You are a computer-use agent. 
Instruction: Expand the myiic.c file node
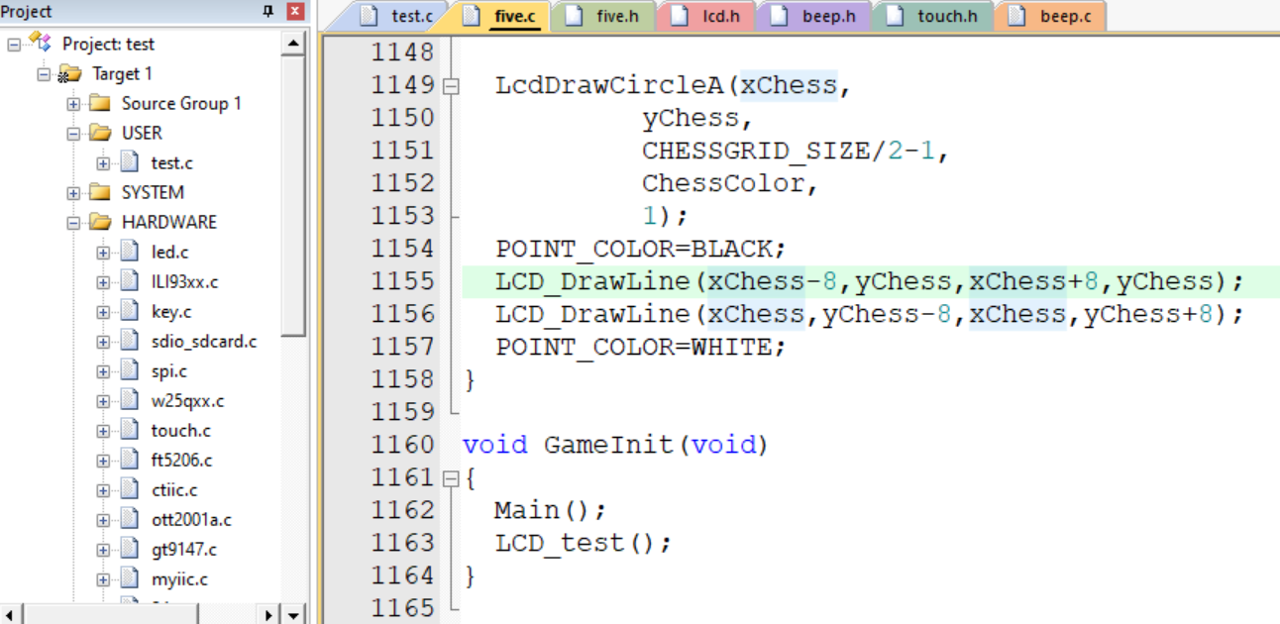[103, 579]
